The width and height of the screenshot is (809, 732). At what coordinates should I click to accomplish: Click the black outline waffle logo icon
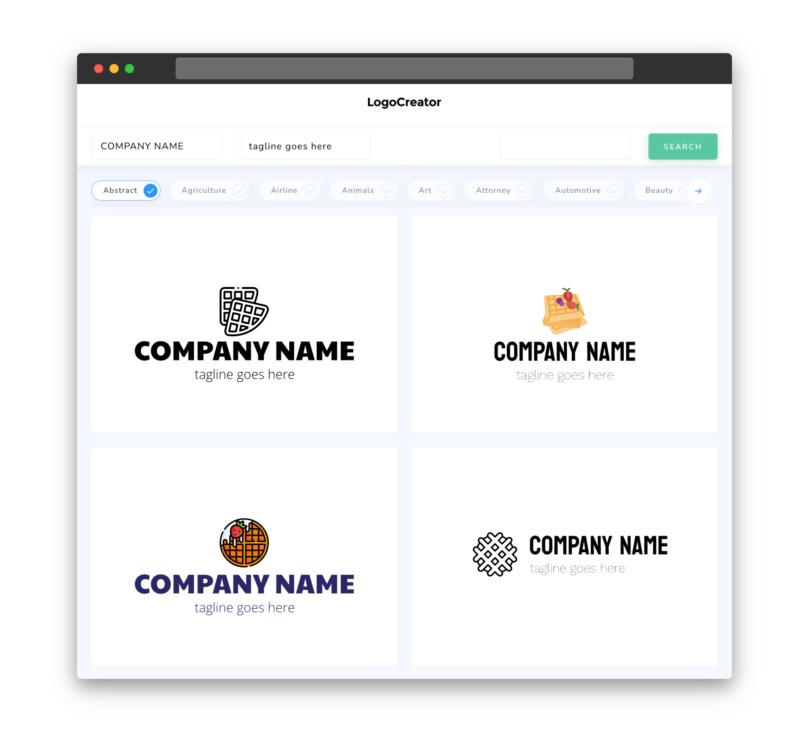point(245,311)
